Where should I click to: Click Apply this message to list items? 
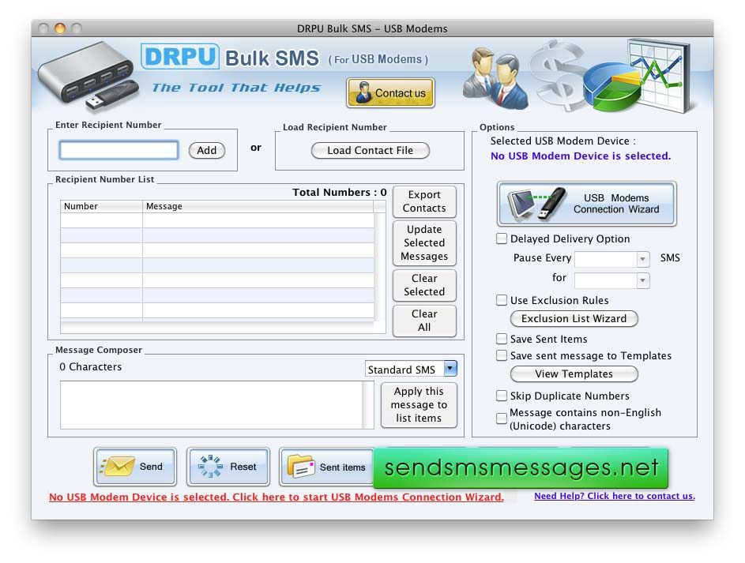(x=419, y=404)
